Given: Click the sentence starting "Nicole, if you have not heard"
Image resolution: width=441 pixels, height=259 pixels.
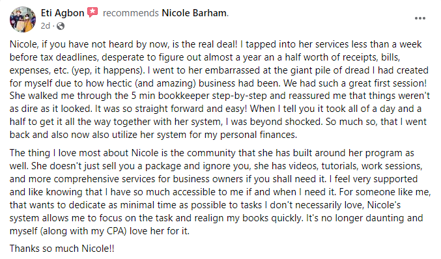Looking at the screenshot, I should pyautogui.click(x=124, y=44).
